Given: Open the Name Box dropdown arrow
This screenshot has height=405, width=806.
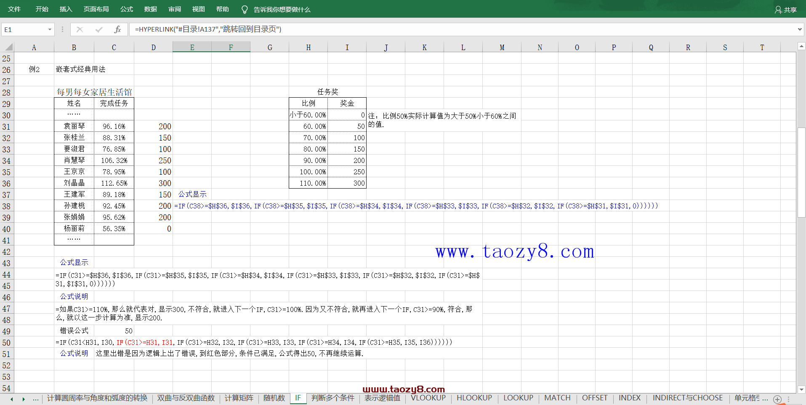Looking at the screenshot, I should [x=49, y=29].
